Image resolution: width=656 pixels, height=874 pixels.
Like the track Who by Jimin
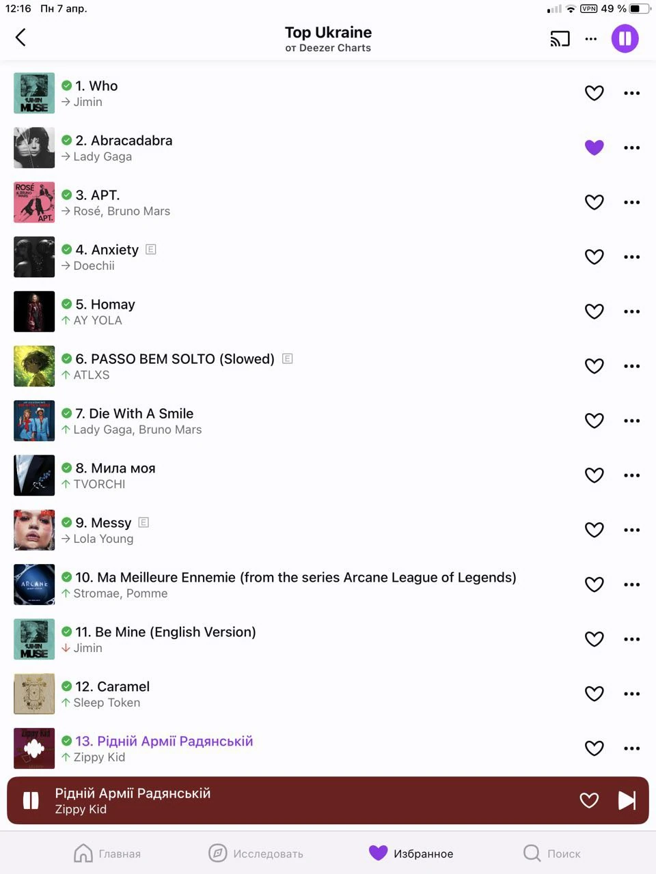pyautogui.click(x=594, y=93)
